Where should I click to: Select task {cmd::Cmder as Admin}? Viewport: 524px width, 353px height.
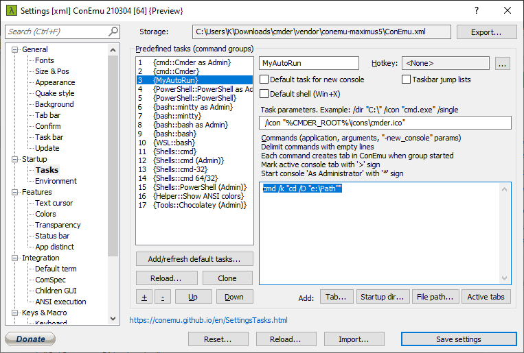click(194, 62)
